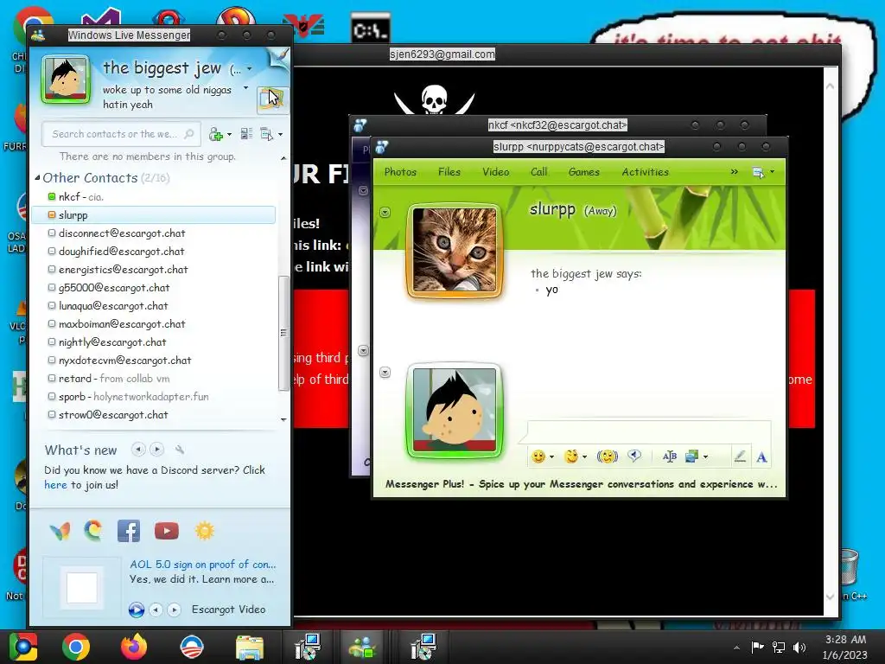Launch Firefox from the taskbar
Viewport: 885px width, 664px height.
click(134, 647)
